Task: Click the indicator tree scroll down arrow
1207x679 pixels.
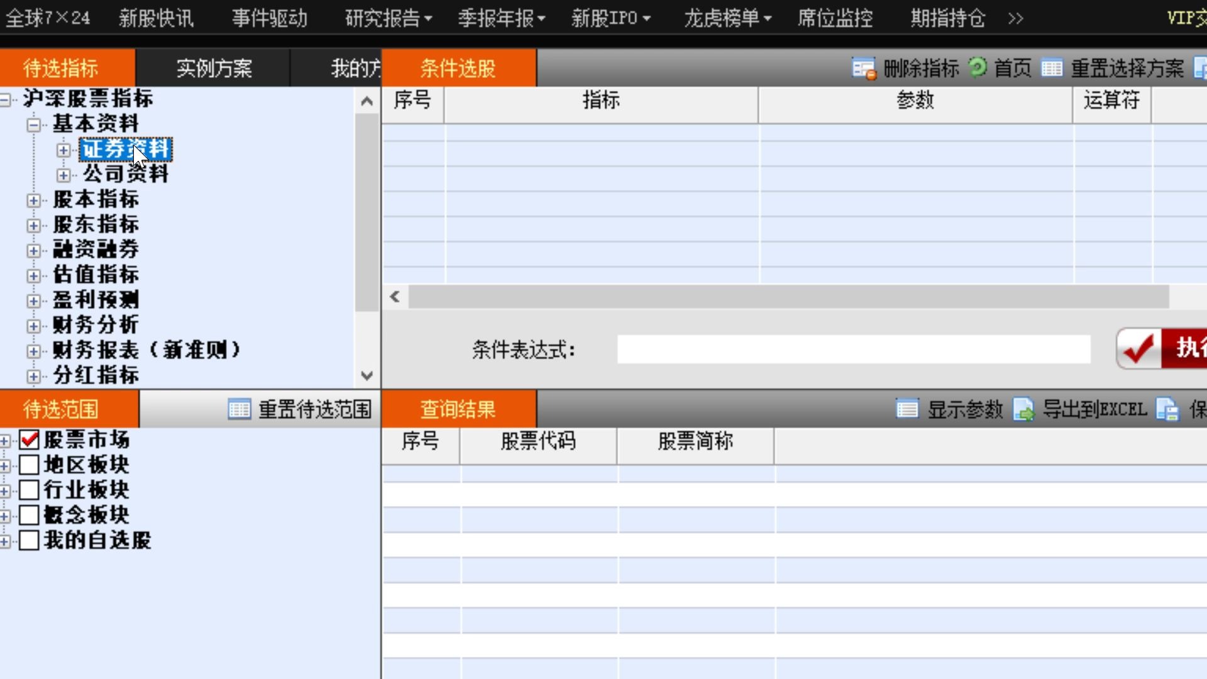Action: click(367, 375)
